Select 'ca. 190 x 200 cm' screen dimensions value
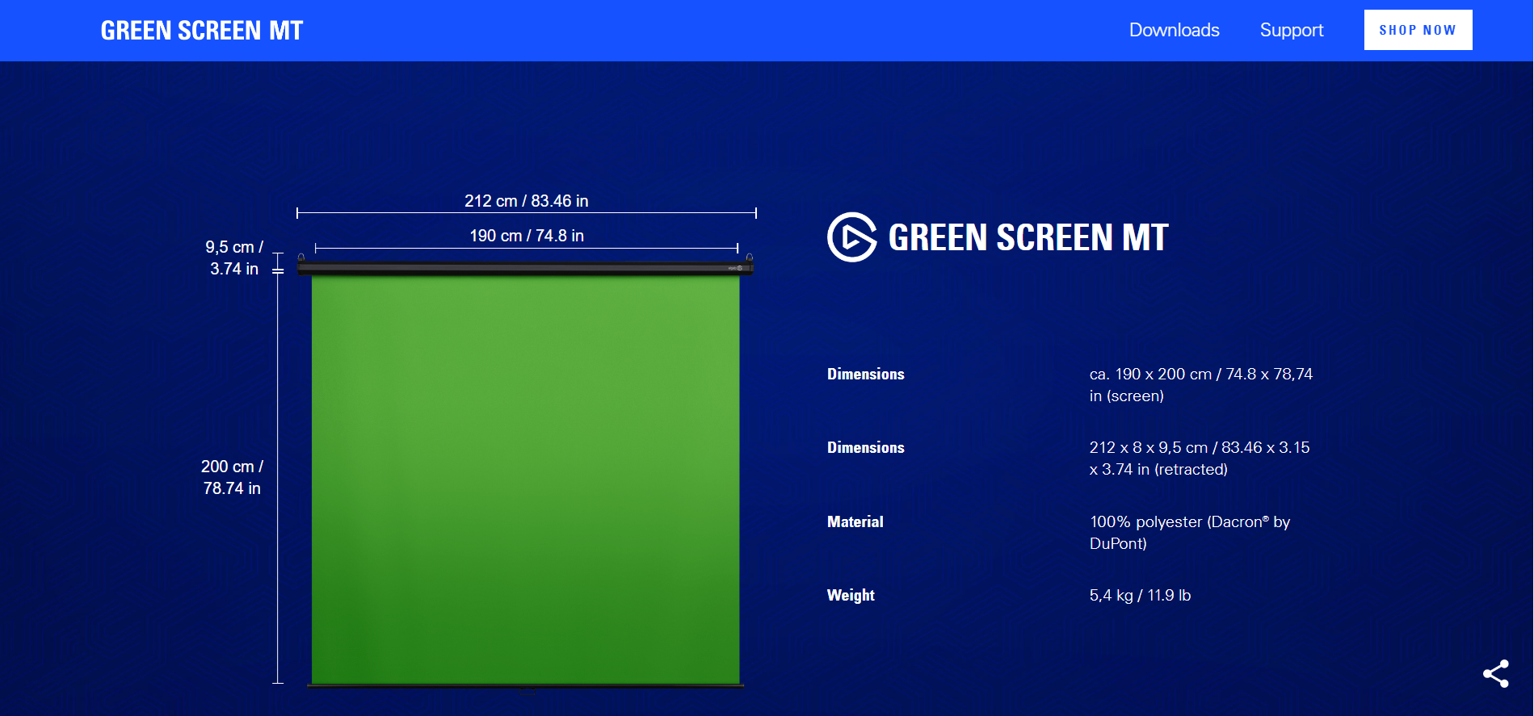Viewport: 1534px width, 716px height. [1201, 385]
